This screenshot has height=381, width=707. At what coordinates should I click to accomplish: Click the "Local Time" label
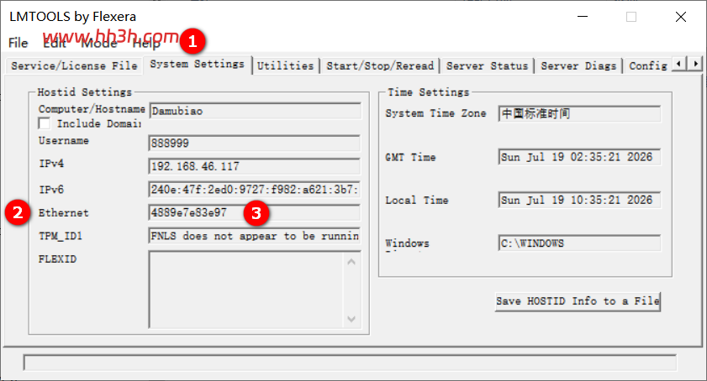417,201
